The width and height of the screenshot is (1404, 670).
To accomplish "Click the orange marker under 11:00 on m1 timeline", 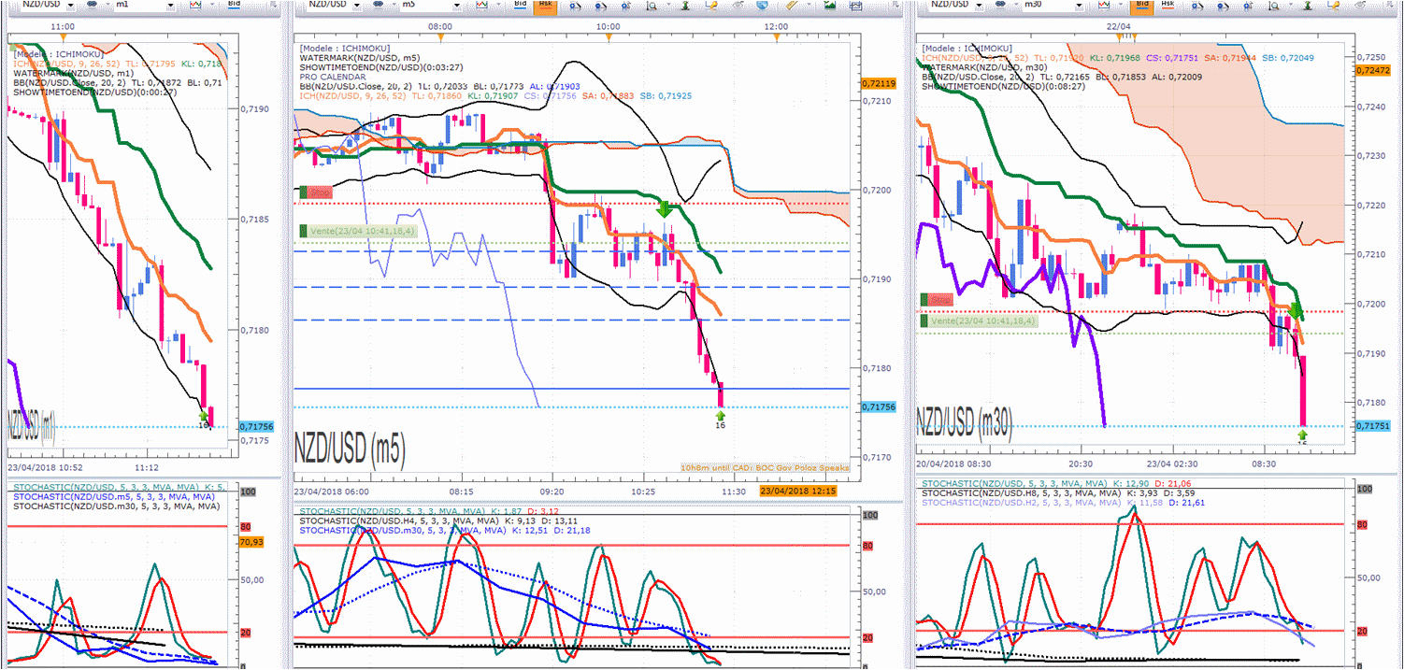I will pyautogui.click(x=64, y=39).
